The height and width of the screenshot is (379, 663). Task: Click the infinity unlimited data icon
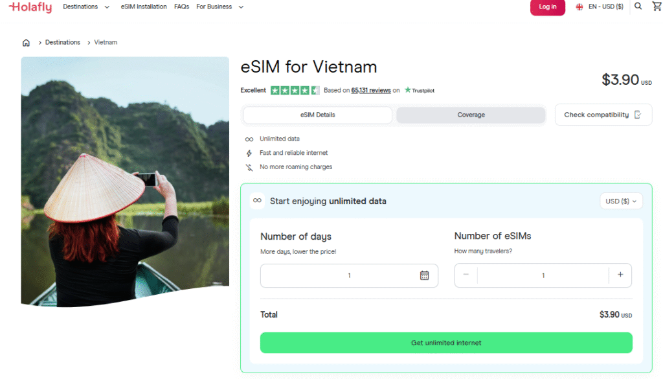click(249, 139)
